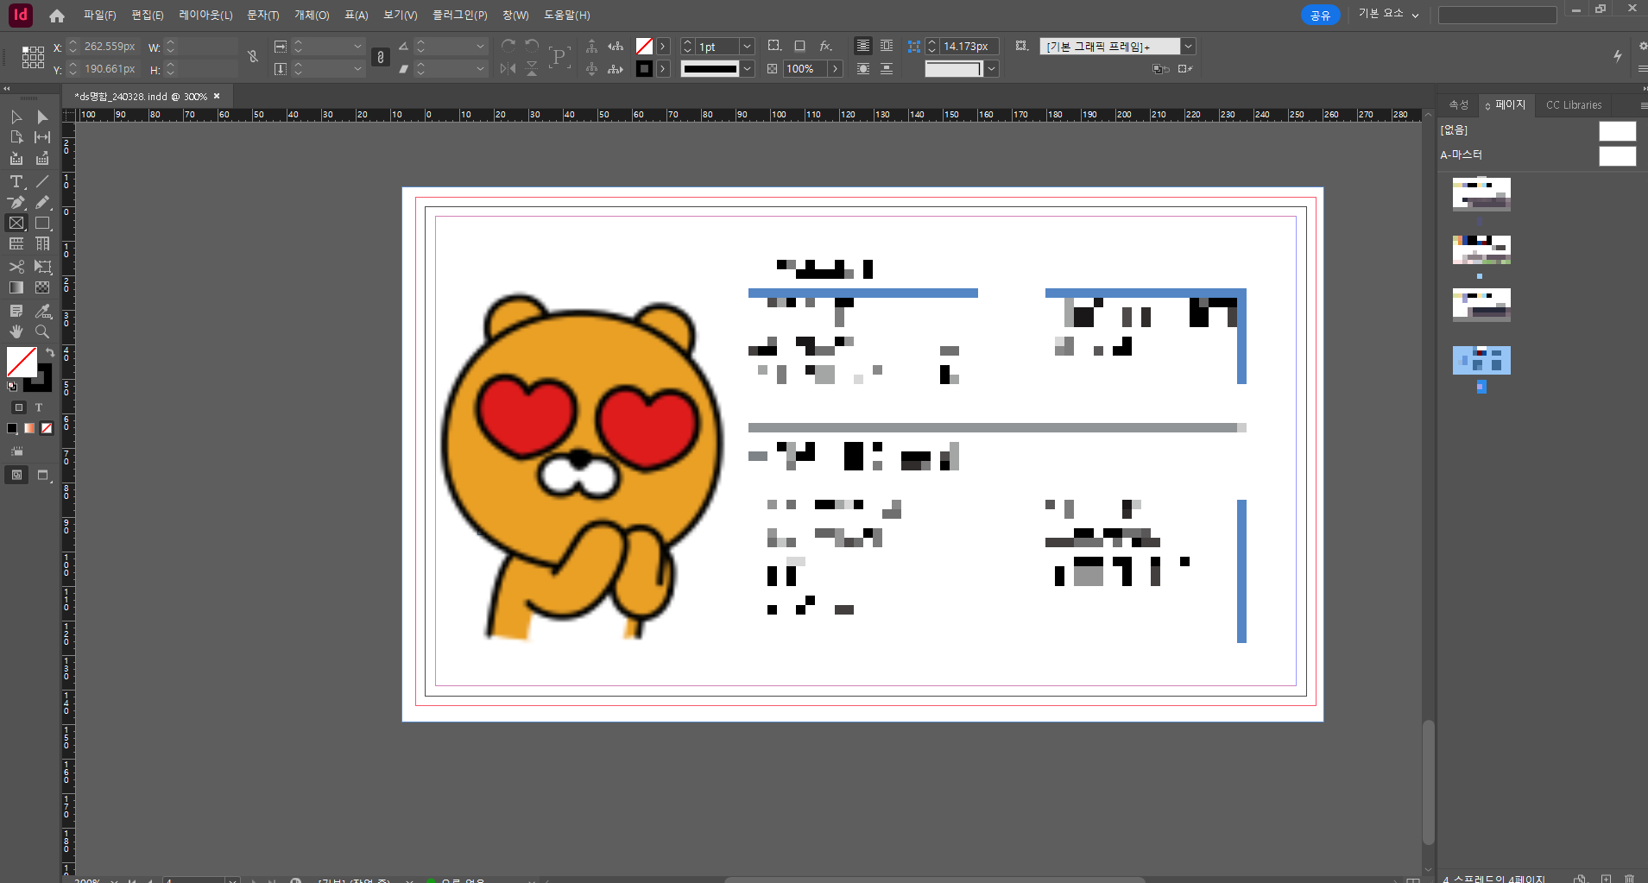Click the reference point locator grid
The height and width of the screenshot is (883, 1648).
point(33,57)
